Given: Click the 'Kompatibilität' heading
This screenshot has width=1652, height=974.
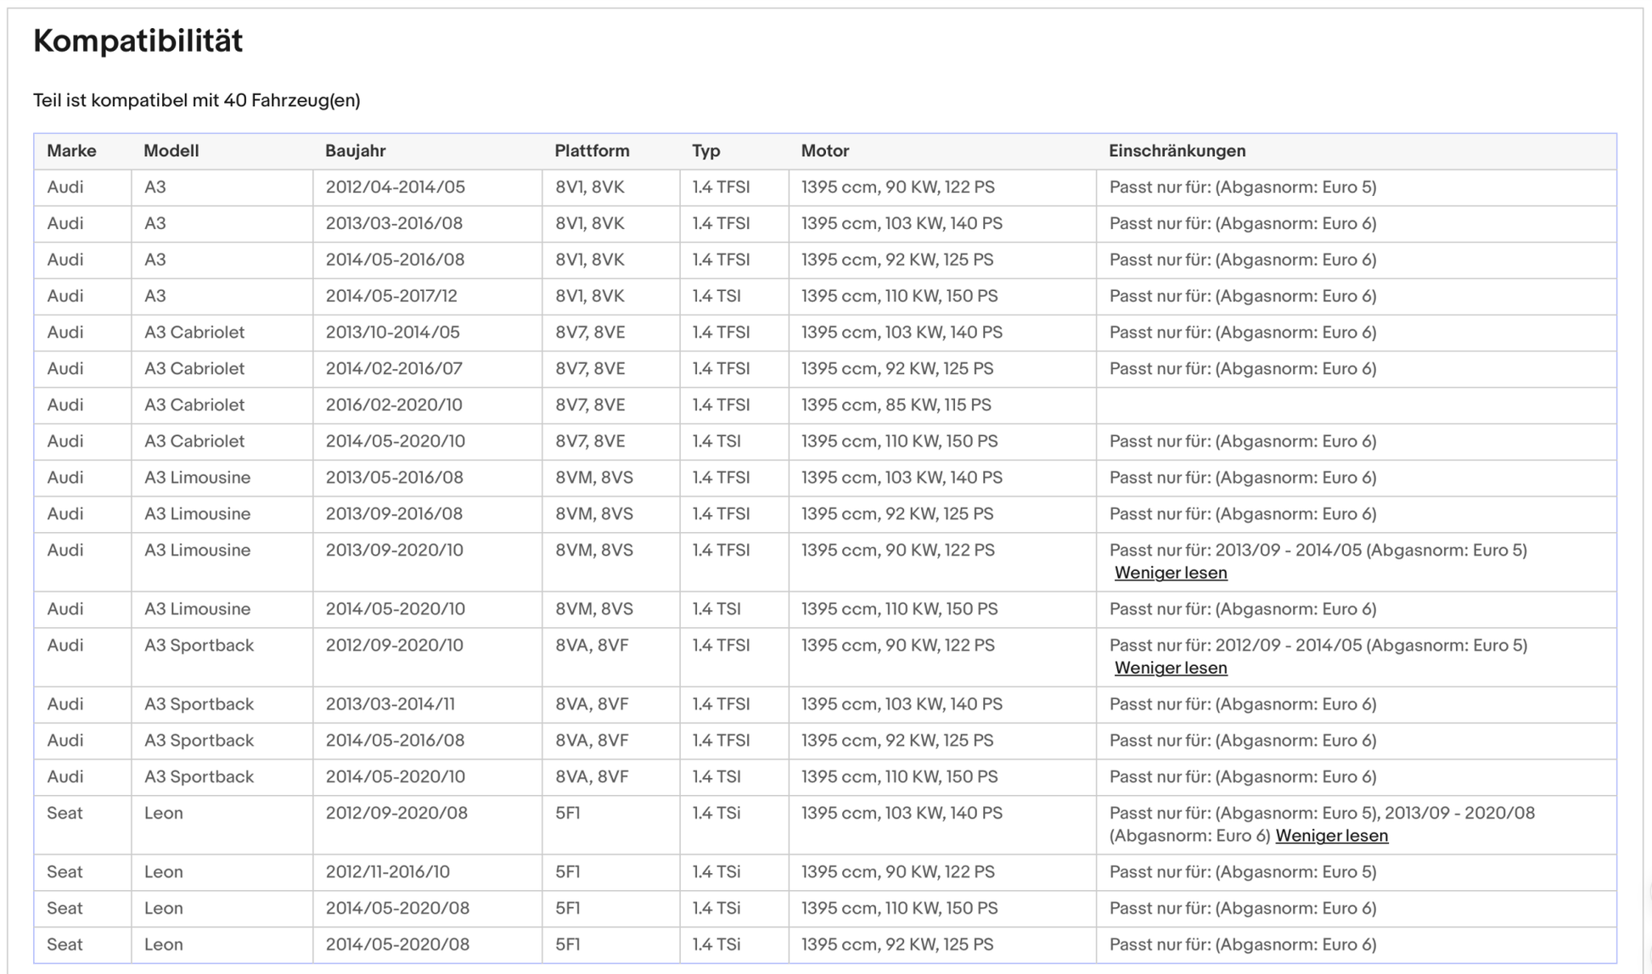Looking at the screenshot, I should pos(138,41).
